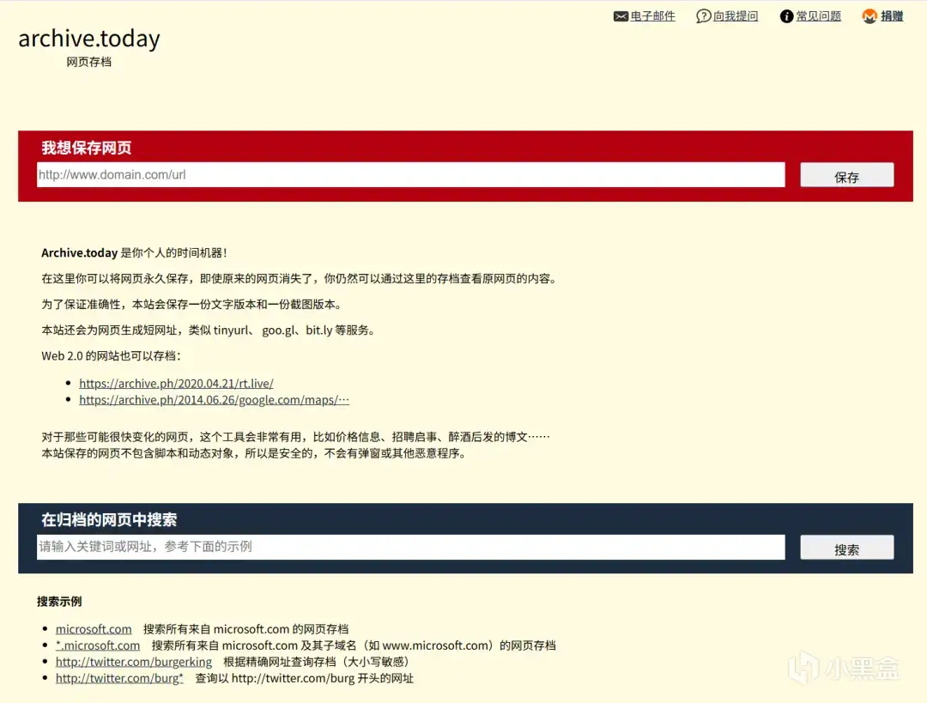
Task: Click the line starting with 为了保证准确性
Action: [192, 305]
